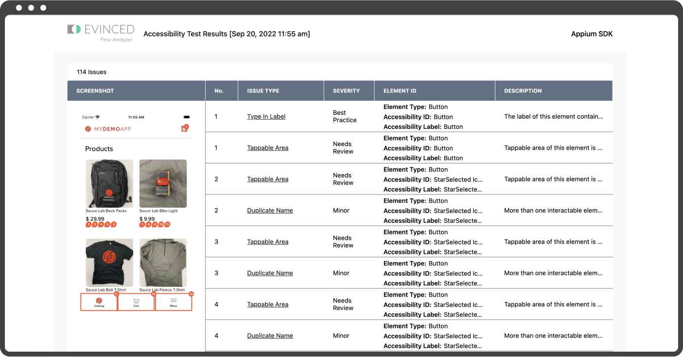Select the Sauce Lab Bolt T-Shirt thumbnail

click(109, 263)
